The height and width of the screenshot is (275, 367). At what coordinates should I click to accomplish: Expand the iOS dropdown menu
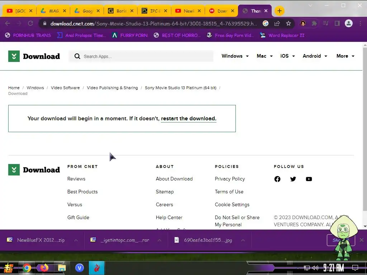(287, 56)
